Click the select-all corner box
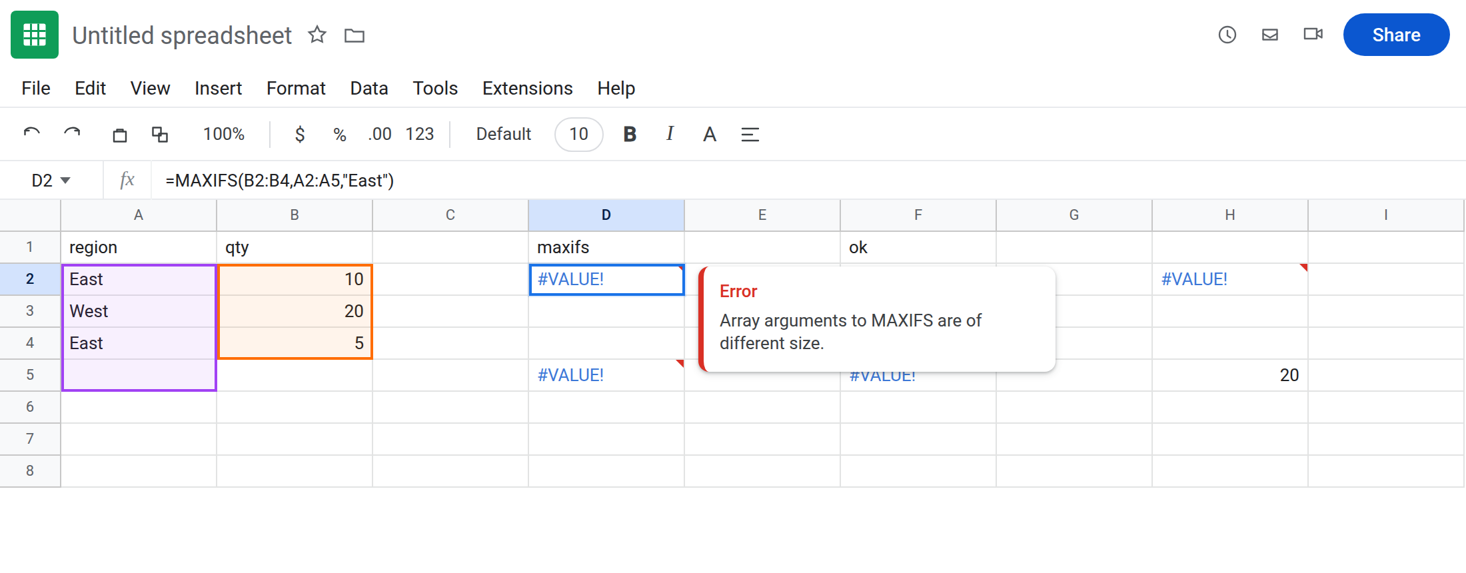 click(30, 215)
